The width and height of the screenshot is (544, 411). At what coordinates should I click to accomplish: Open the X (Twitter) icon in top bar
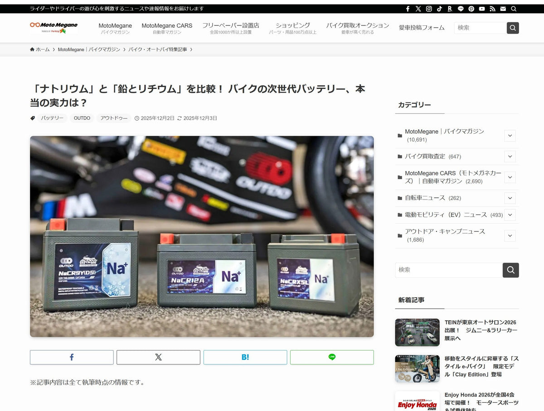[418, 9]
